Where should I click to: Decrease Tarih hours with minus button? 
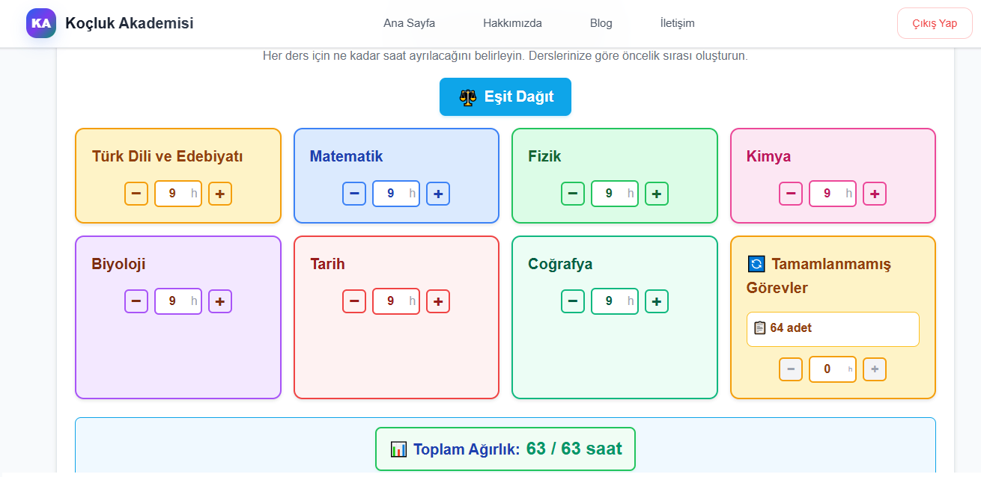point(354,301)
